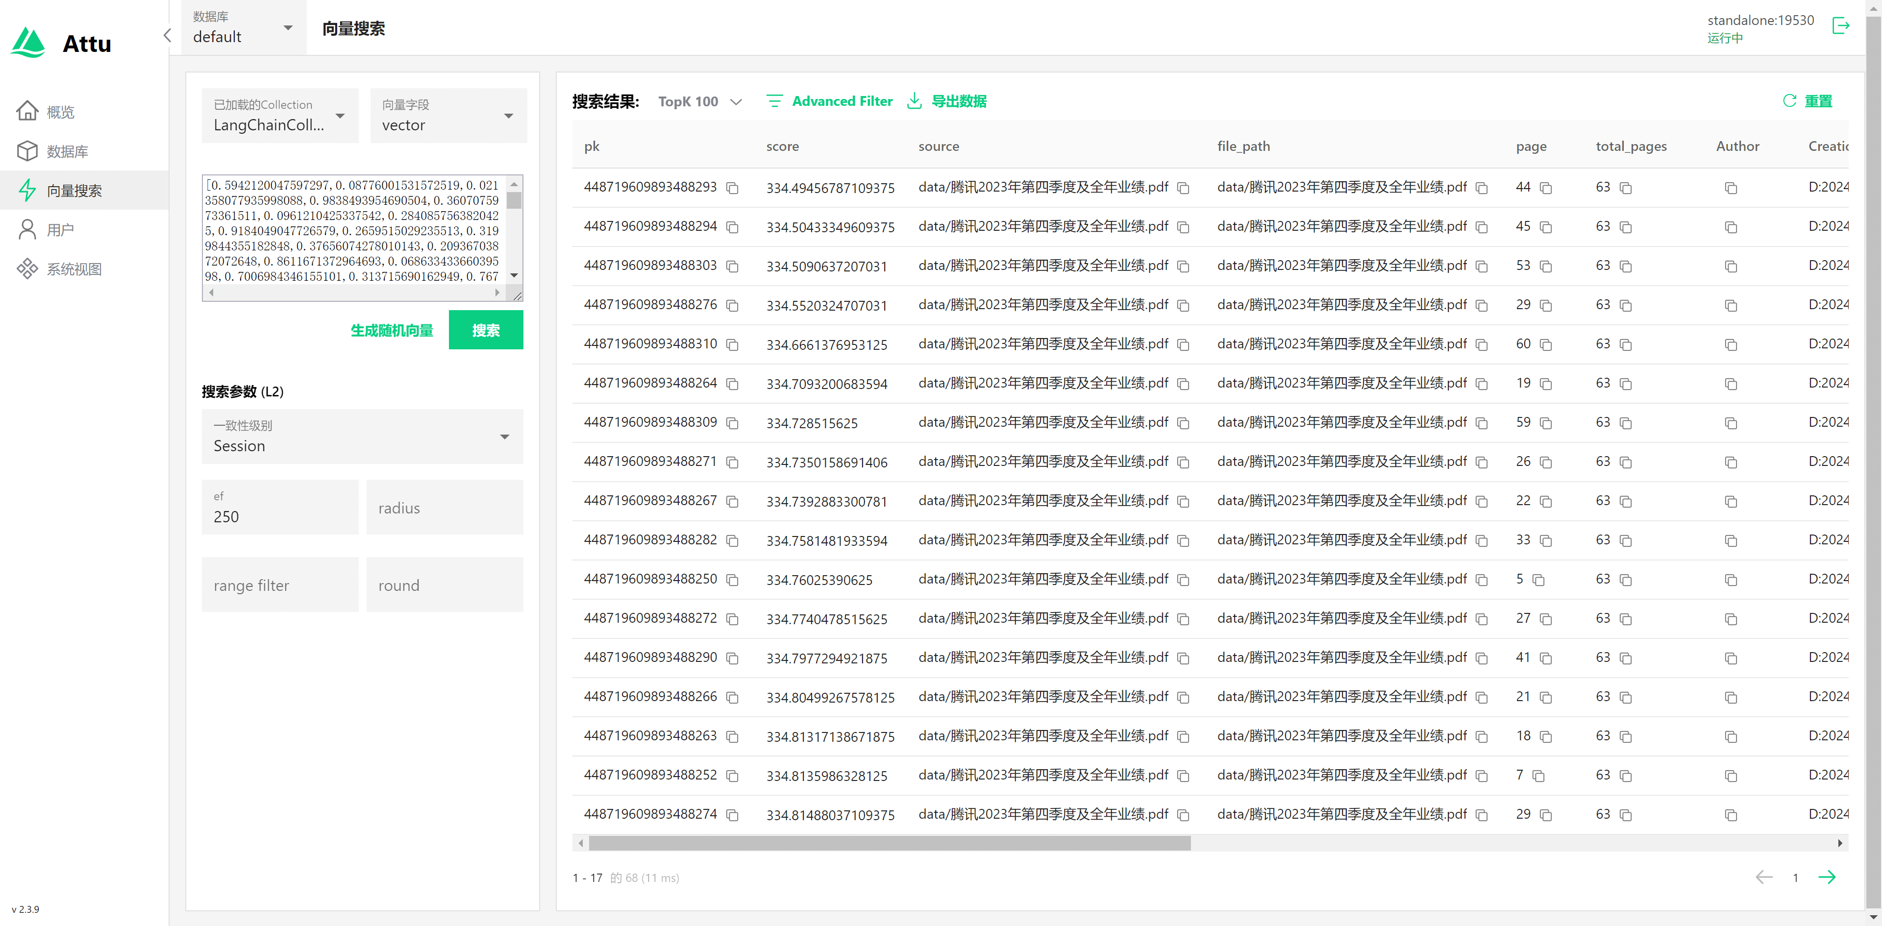
Task: Select the 向量搜索 sidebar item
Action: pyautogui.click(x=84, y=191)
